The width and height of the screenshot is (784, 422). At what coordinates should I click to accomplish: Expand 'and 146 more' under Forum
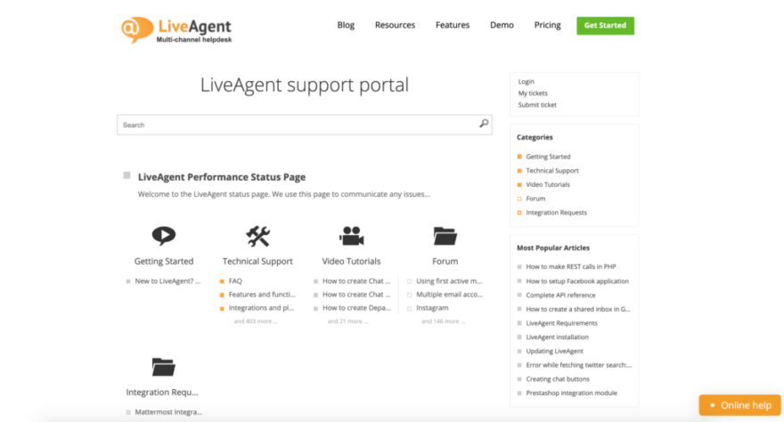coord(443,321)
